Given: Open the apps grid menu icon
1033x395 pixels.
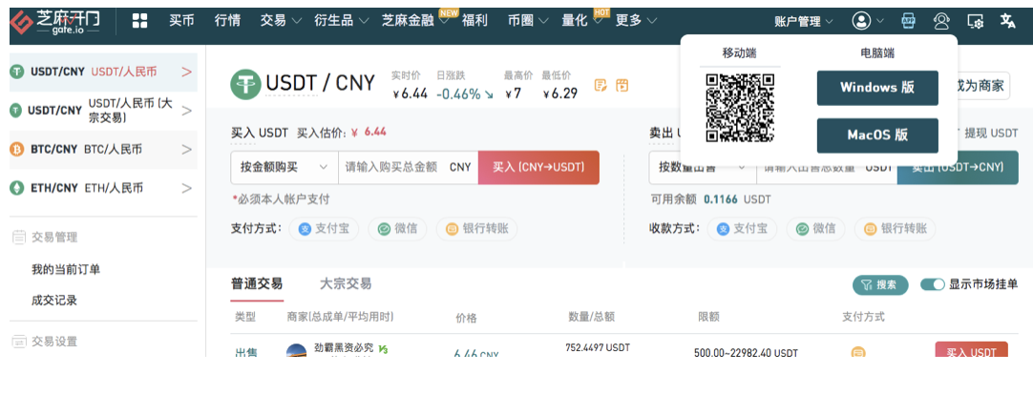Looking at the screenshot, I should pyautogui.click(x=139, y=20).
